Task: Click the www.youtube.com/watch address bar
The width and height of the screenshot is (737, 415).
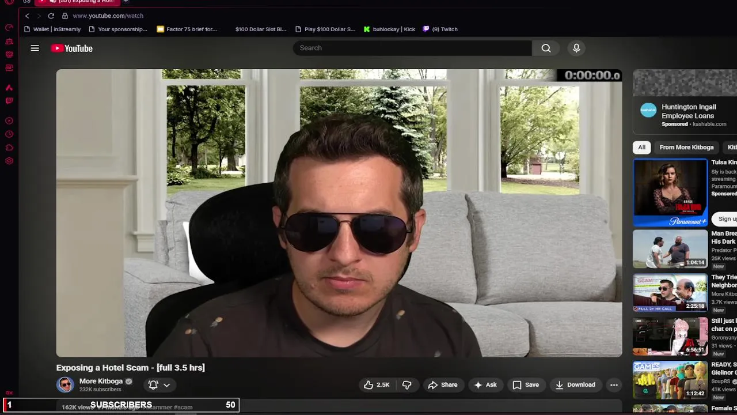Action: [x=108, y=16]
